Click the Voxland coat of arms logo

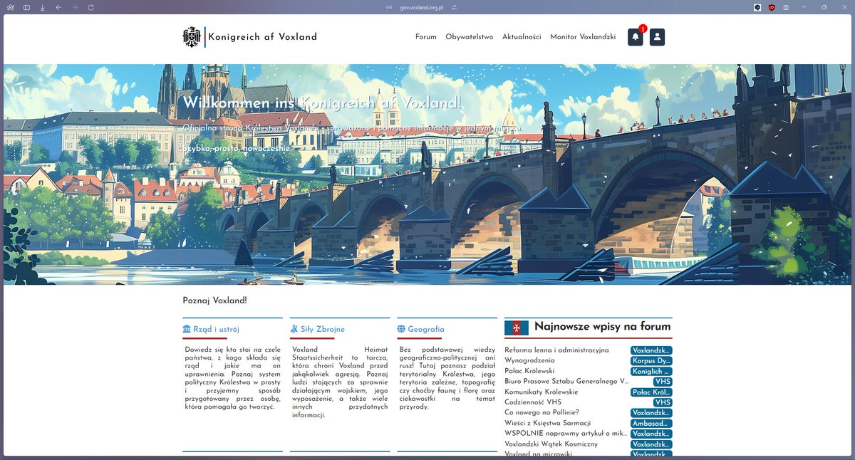click(192, 37)
